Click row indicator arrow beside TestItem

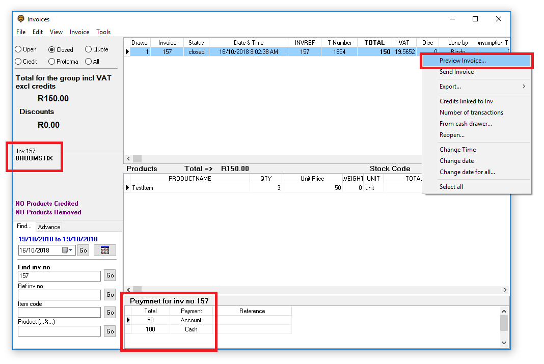click(x=127, y=188)
